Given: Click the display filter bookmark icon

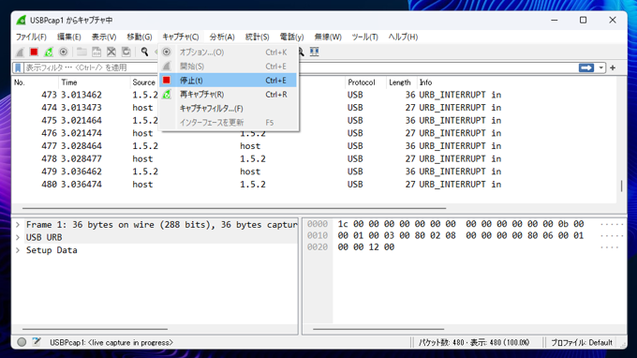Looking at the screenshot, I should (x=18, y=67).
